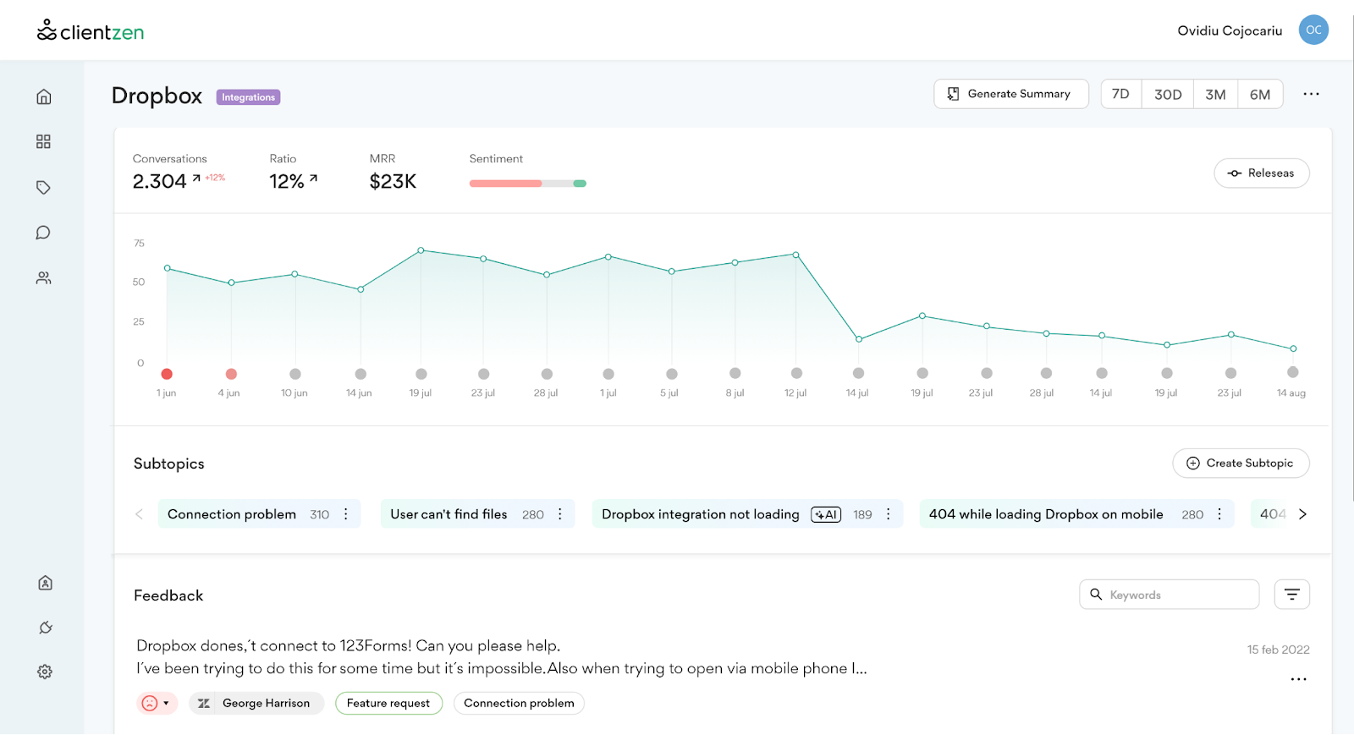Screen dimensions: 1354x735
Task: Click the Feedback section heading
Action: 168,595
